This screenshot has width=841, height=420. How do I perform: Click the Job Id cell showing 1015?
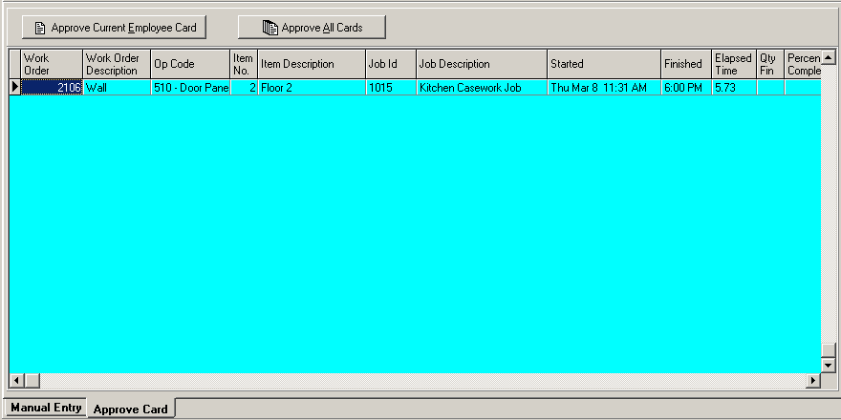point(390,87)
